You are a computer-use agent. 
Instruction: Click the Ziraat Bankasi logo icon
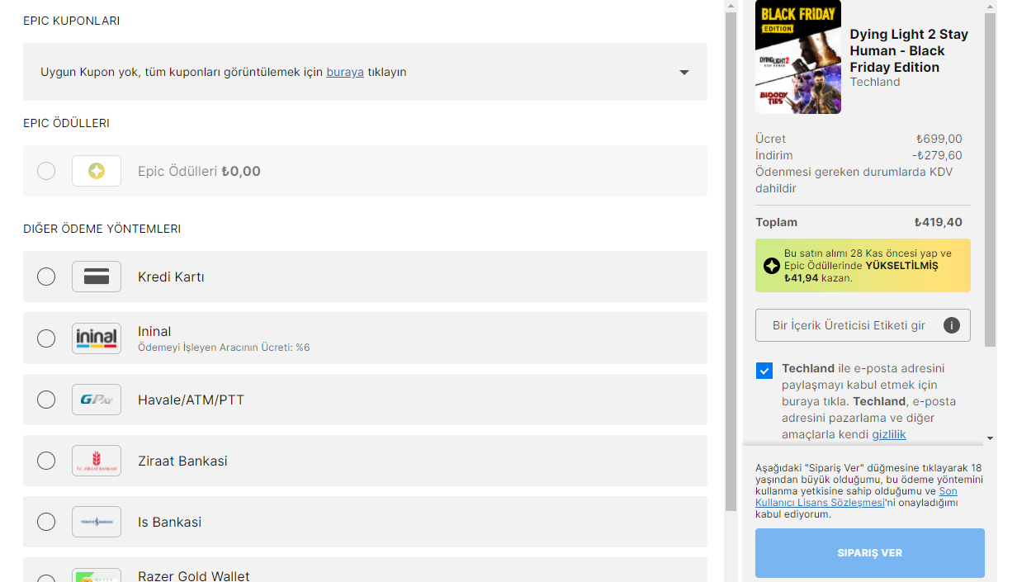97,461
